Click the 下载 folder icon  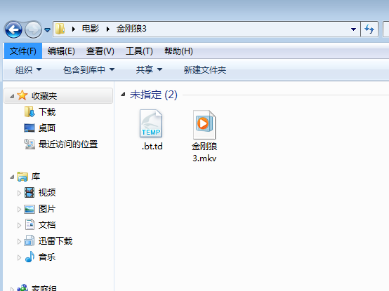click(29, 111)
